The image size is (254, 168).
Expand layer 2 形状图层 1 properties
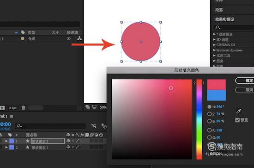[6, 147]
